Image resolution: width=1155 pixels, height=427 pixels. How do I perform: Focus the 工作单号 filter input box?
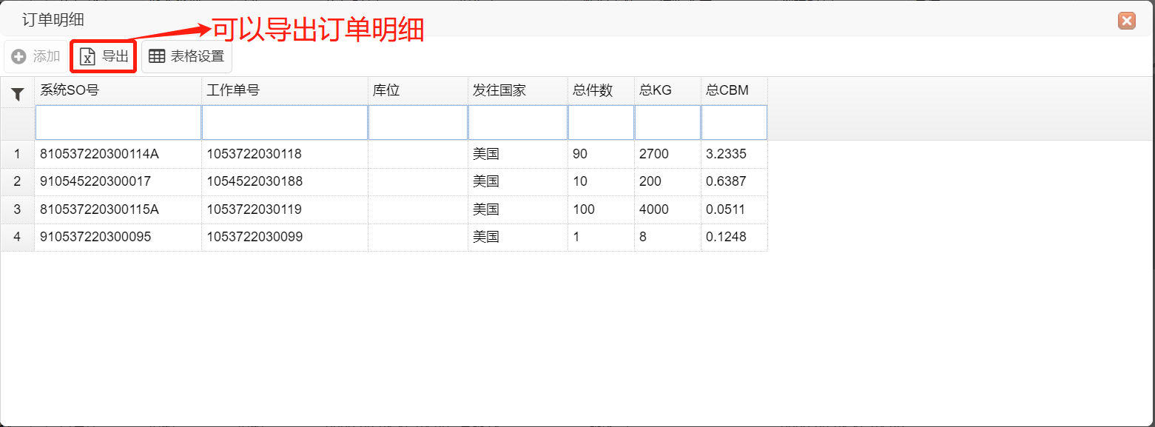point(285,123)
